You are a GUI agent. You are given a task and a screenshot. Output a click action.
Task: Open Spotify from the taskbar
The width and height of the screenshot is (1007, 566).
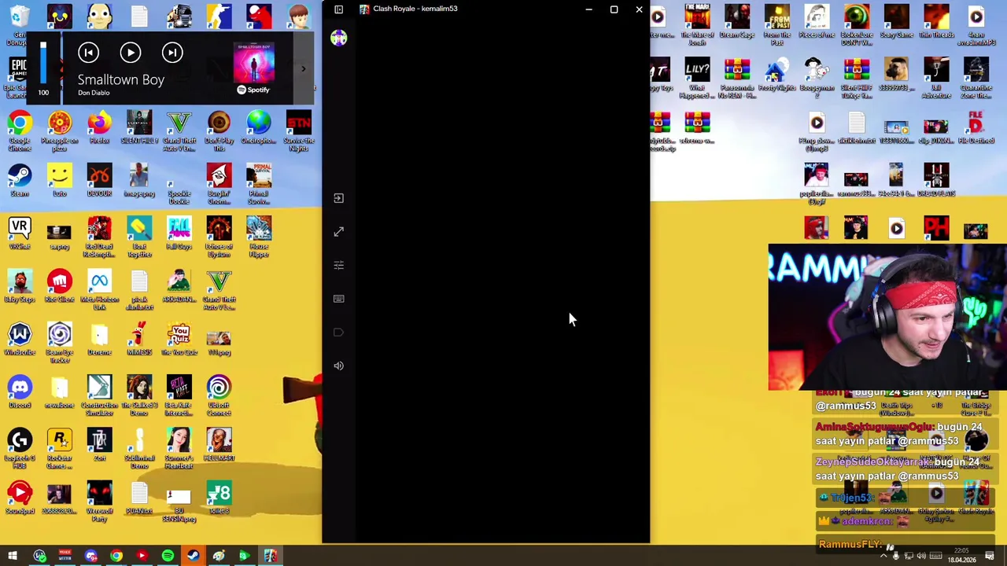[168, 556]
